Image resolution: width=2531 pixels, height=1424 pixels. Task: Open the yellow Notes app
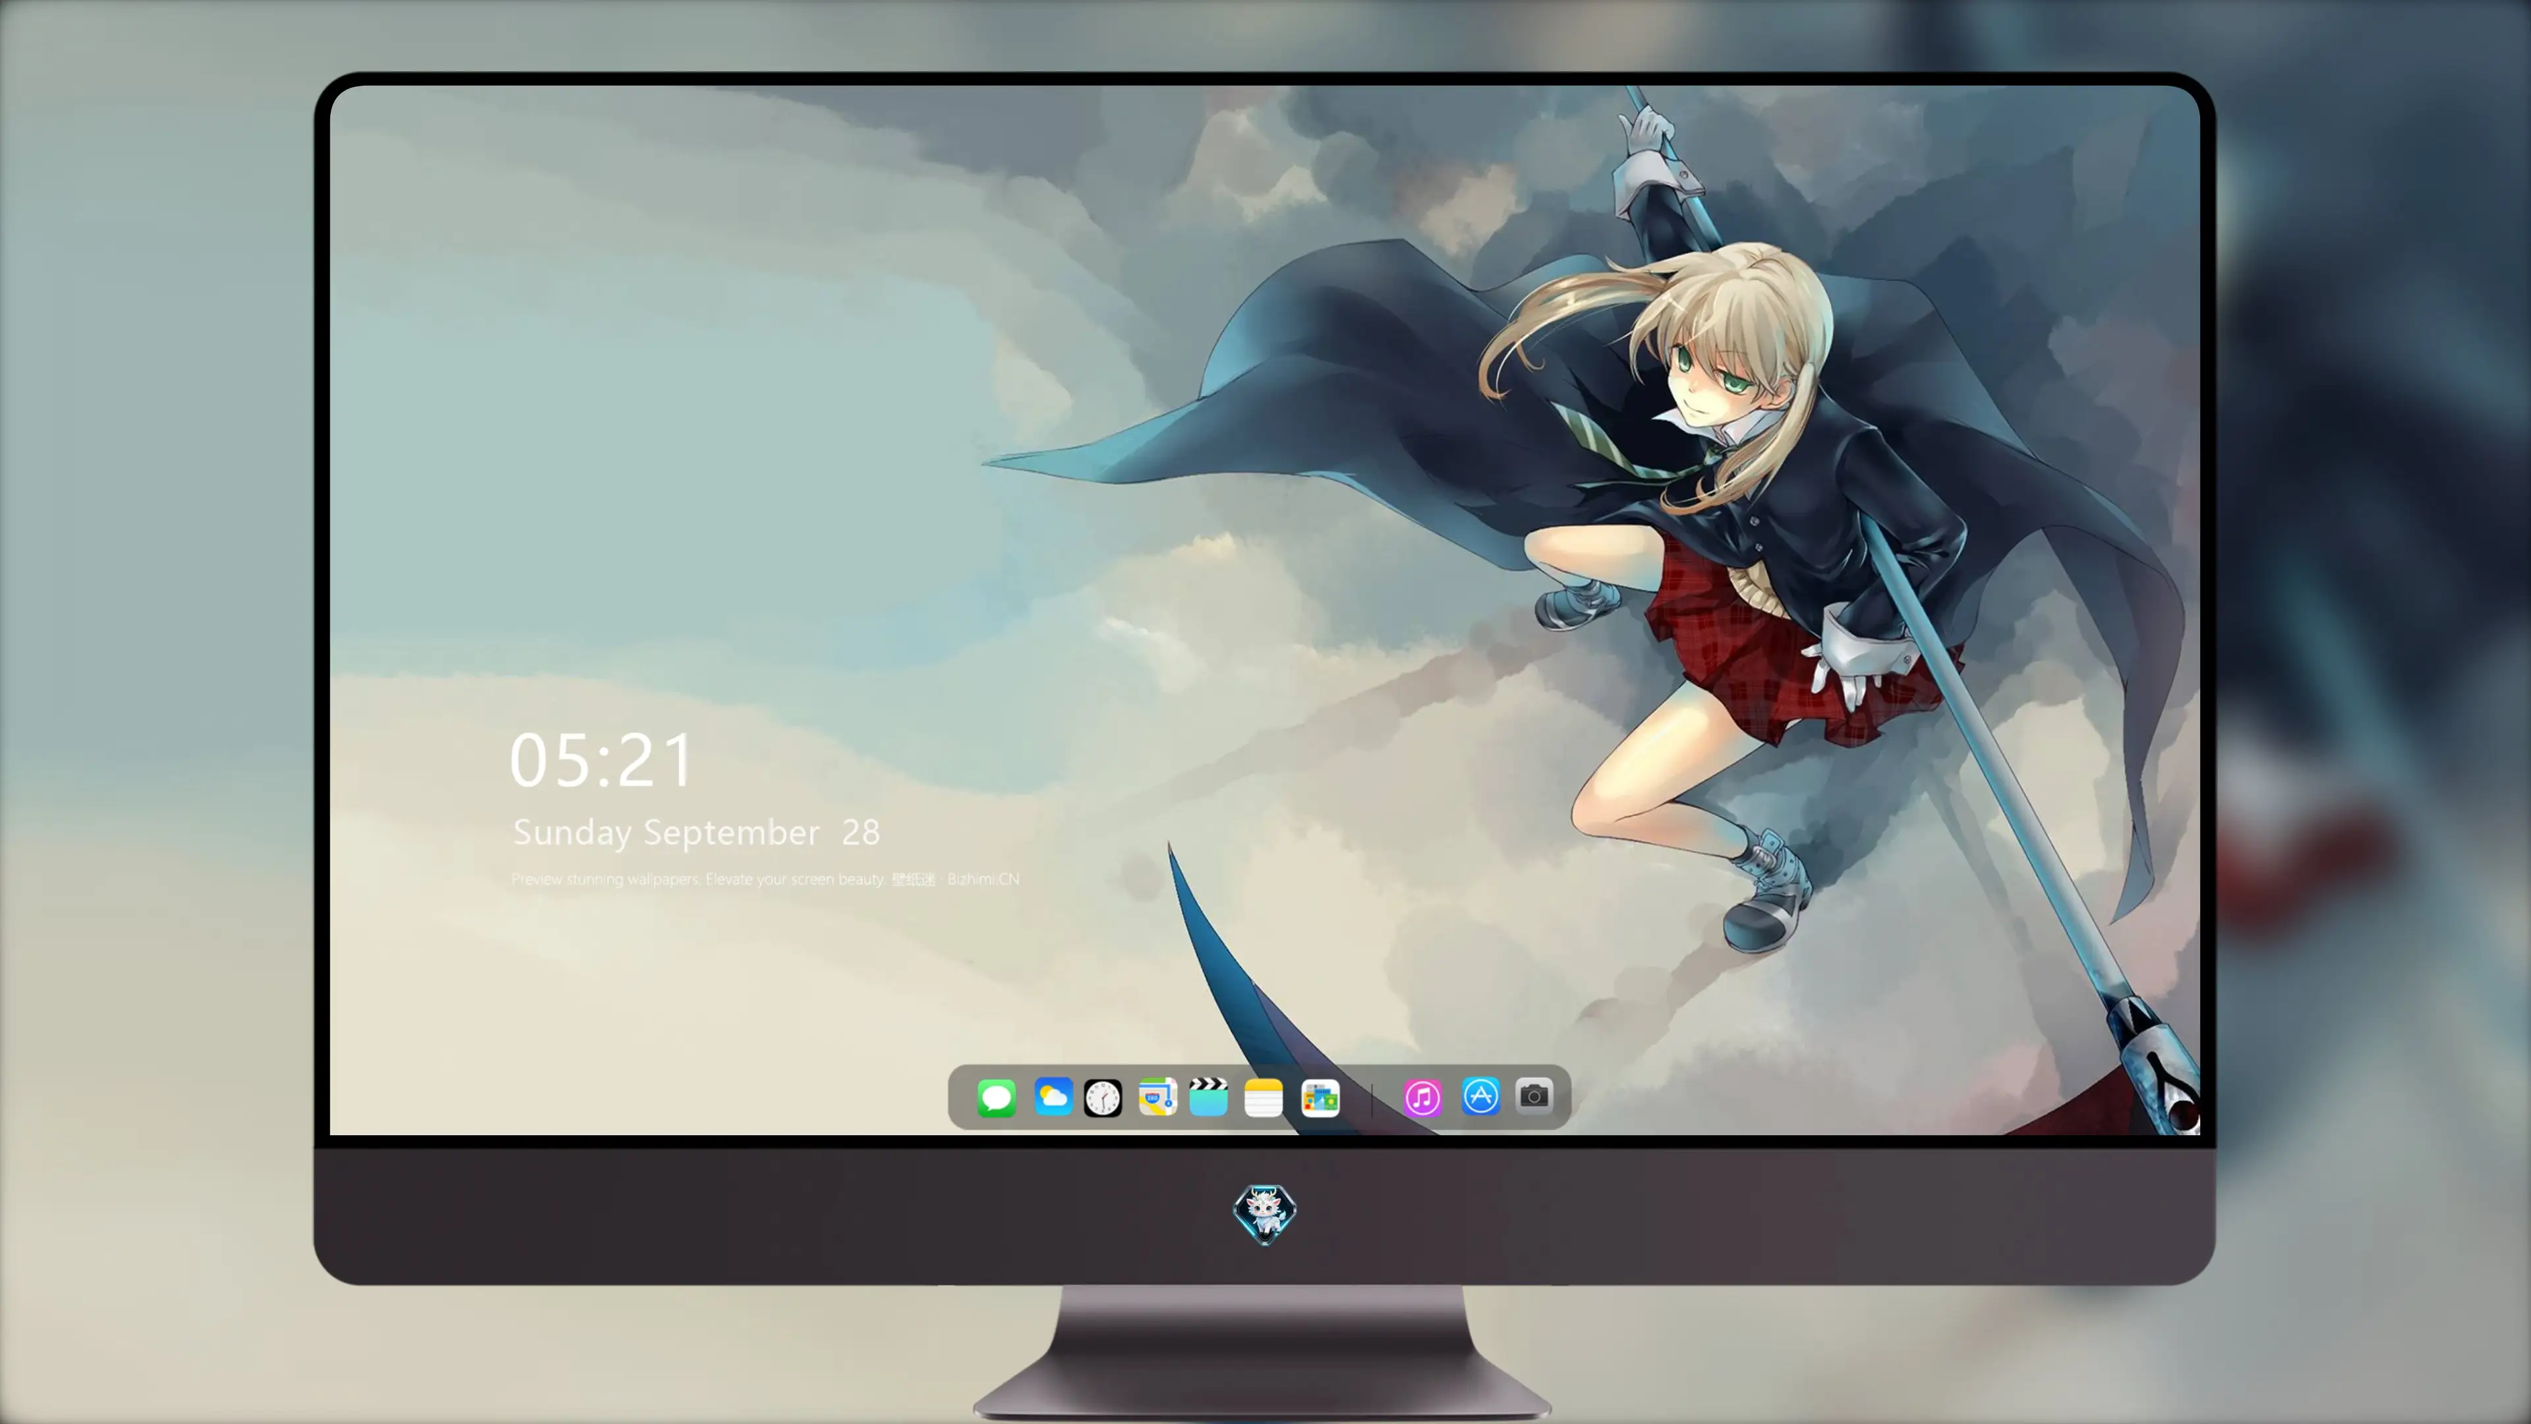click(x=1264, y=1098)
